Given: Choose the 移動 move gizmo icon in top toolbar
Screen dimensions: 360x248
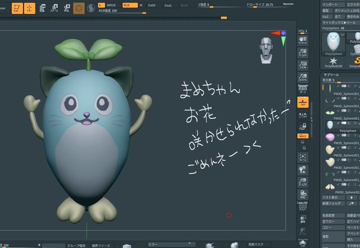Looking at the screenshot, I should pyautogui.click(x=42, y=8).
